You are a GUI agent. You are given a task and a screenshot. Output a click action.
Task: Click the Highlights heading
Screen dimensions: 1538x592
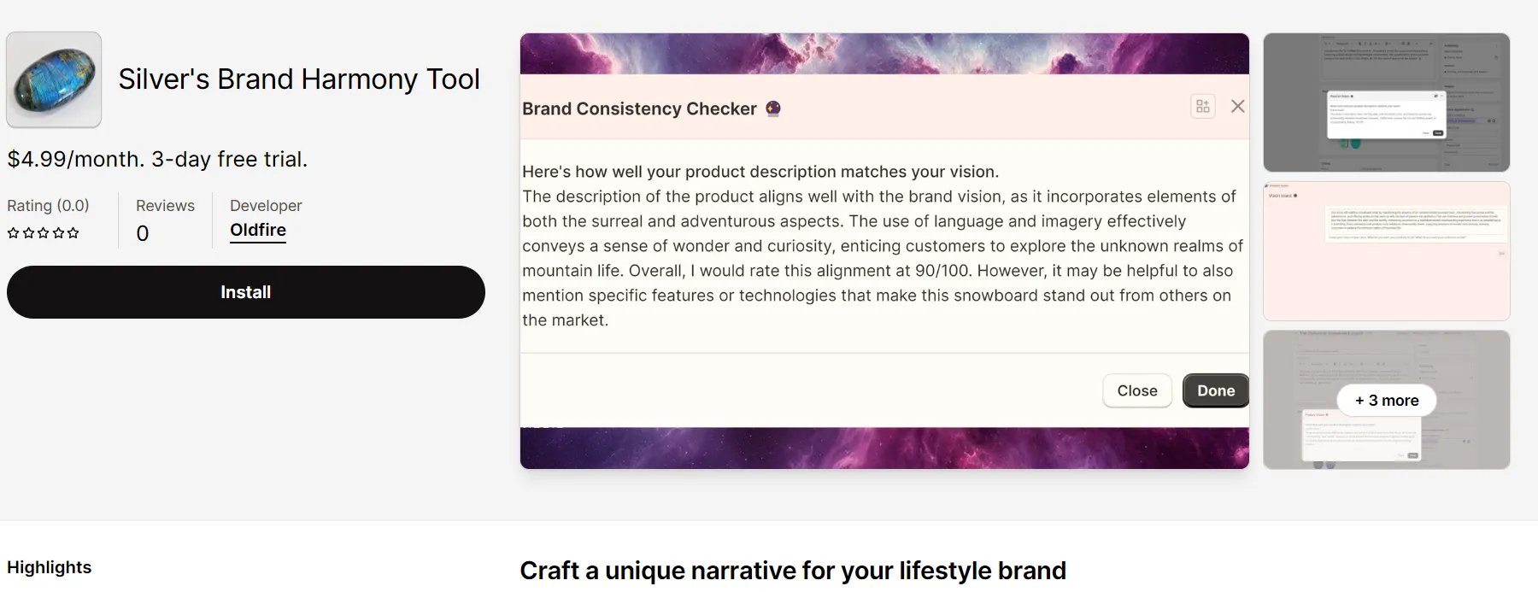50,567
